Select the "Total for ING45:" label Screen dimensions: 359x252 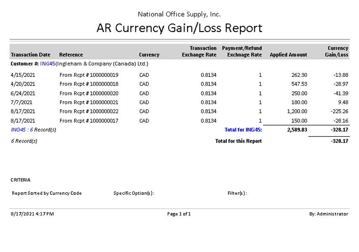[243, 130]
